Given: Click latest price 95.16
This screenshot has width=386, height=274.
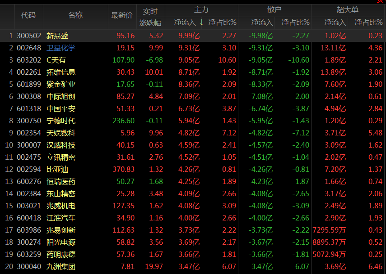Looking at the screenshot, I should [x=126, y=36].
